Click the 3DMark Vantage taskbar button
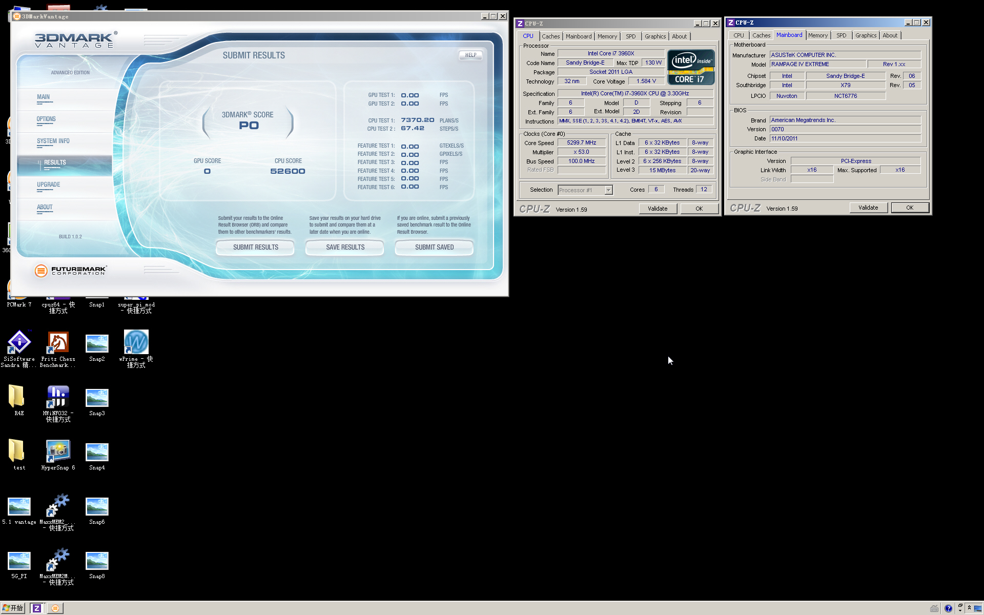The height and width of the screenshot is (615, 984). [55, 608]
